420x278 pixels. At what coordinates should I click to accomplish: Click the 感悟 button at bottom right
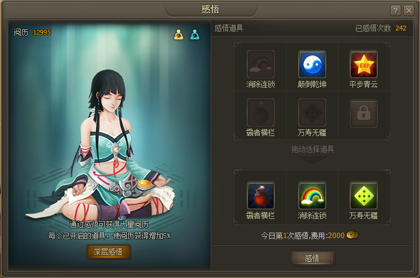click(312, 258)
